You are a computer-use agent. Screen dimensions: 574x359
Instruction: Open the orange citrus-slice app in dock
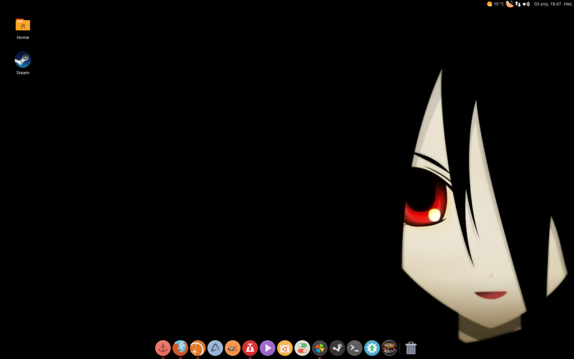(x=197, y=348)
